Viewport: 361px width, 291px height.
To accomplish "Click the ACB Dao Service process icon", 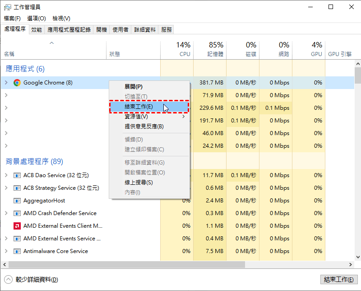I will [17, 175].
